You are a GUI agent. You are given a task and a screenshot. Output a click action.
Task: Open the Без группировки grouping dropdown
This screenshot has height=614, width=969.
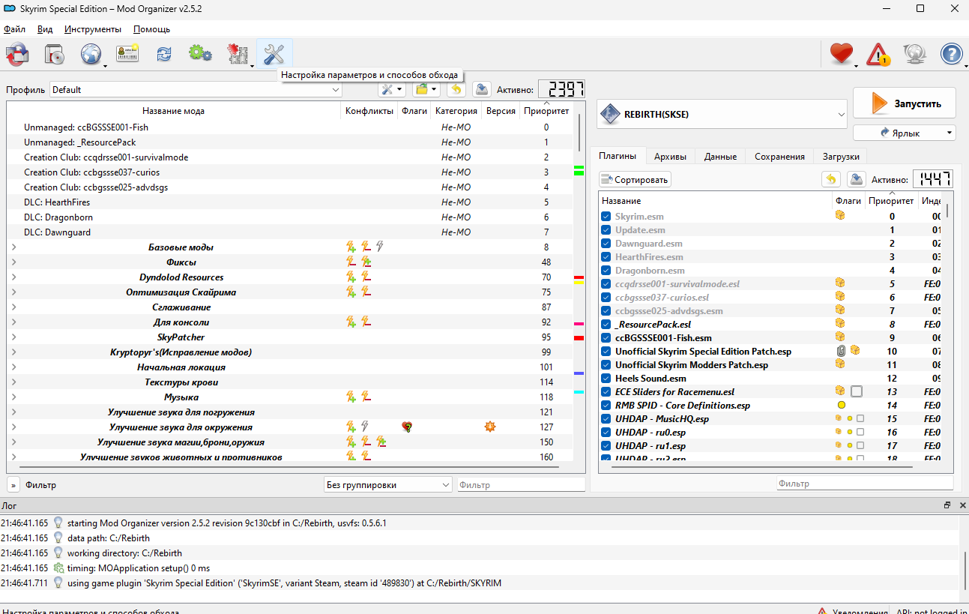[x=388, y=485]
